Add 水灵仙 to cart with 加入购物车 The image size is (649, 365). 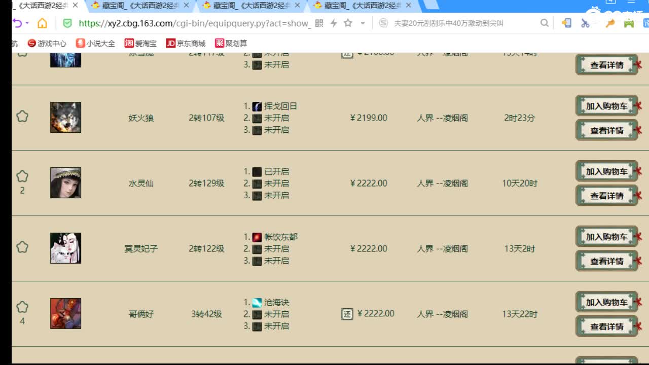point(607,171)
